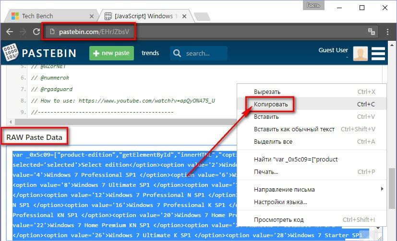This screenshot has width=397, height=241.
Task: Click the search magnifier icon
Action: point(177,53)
